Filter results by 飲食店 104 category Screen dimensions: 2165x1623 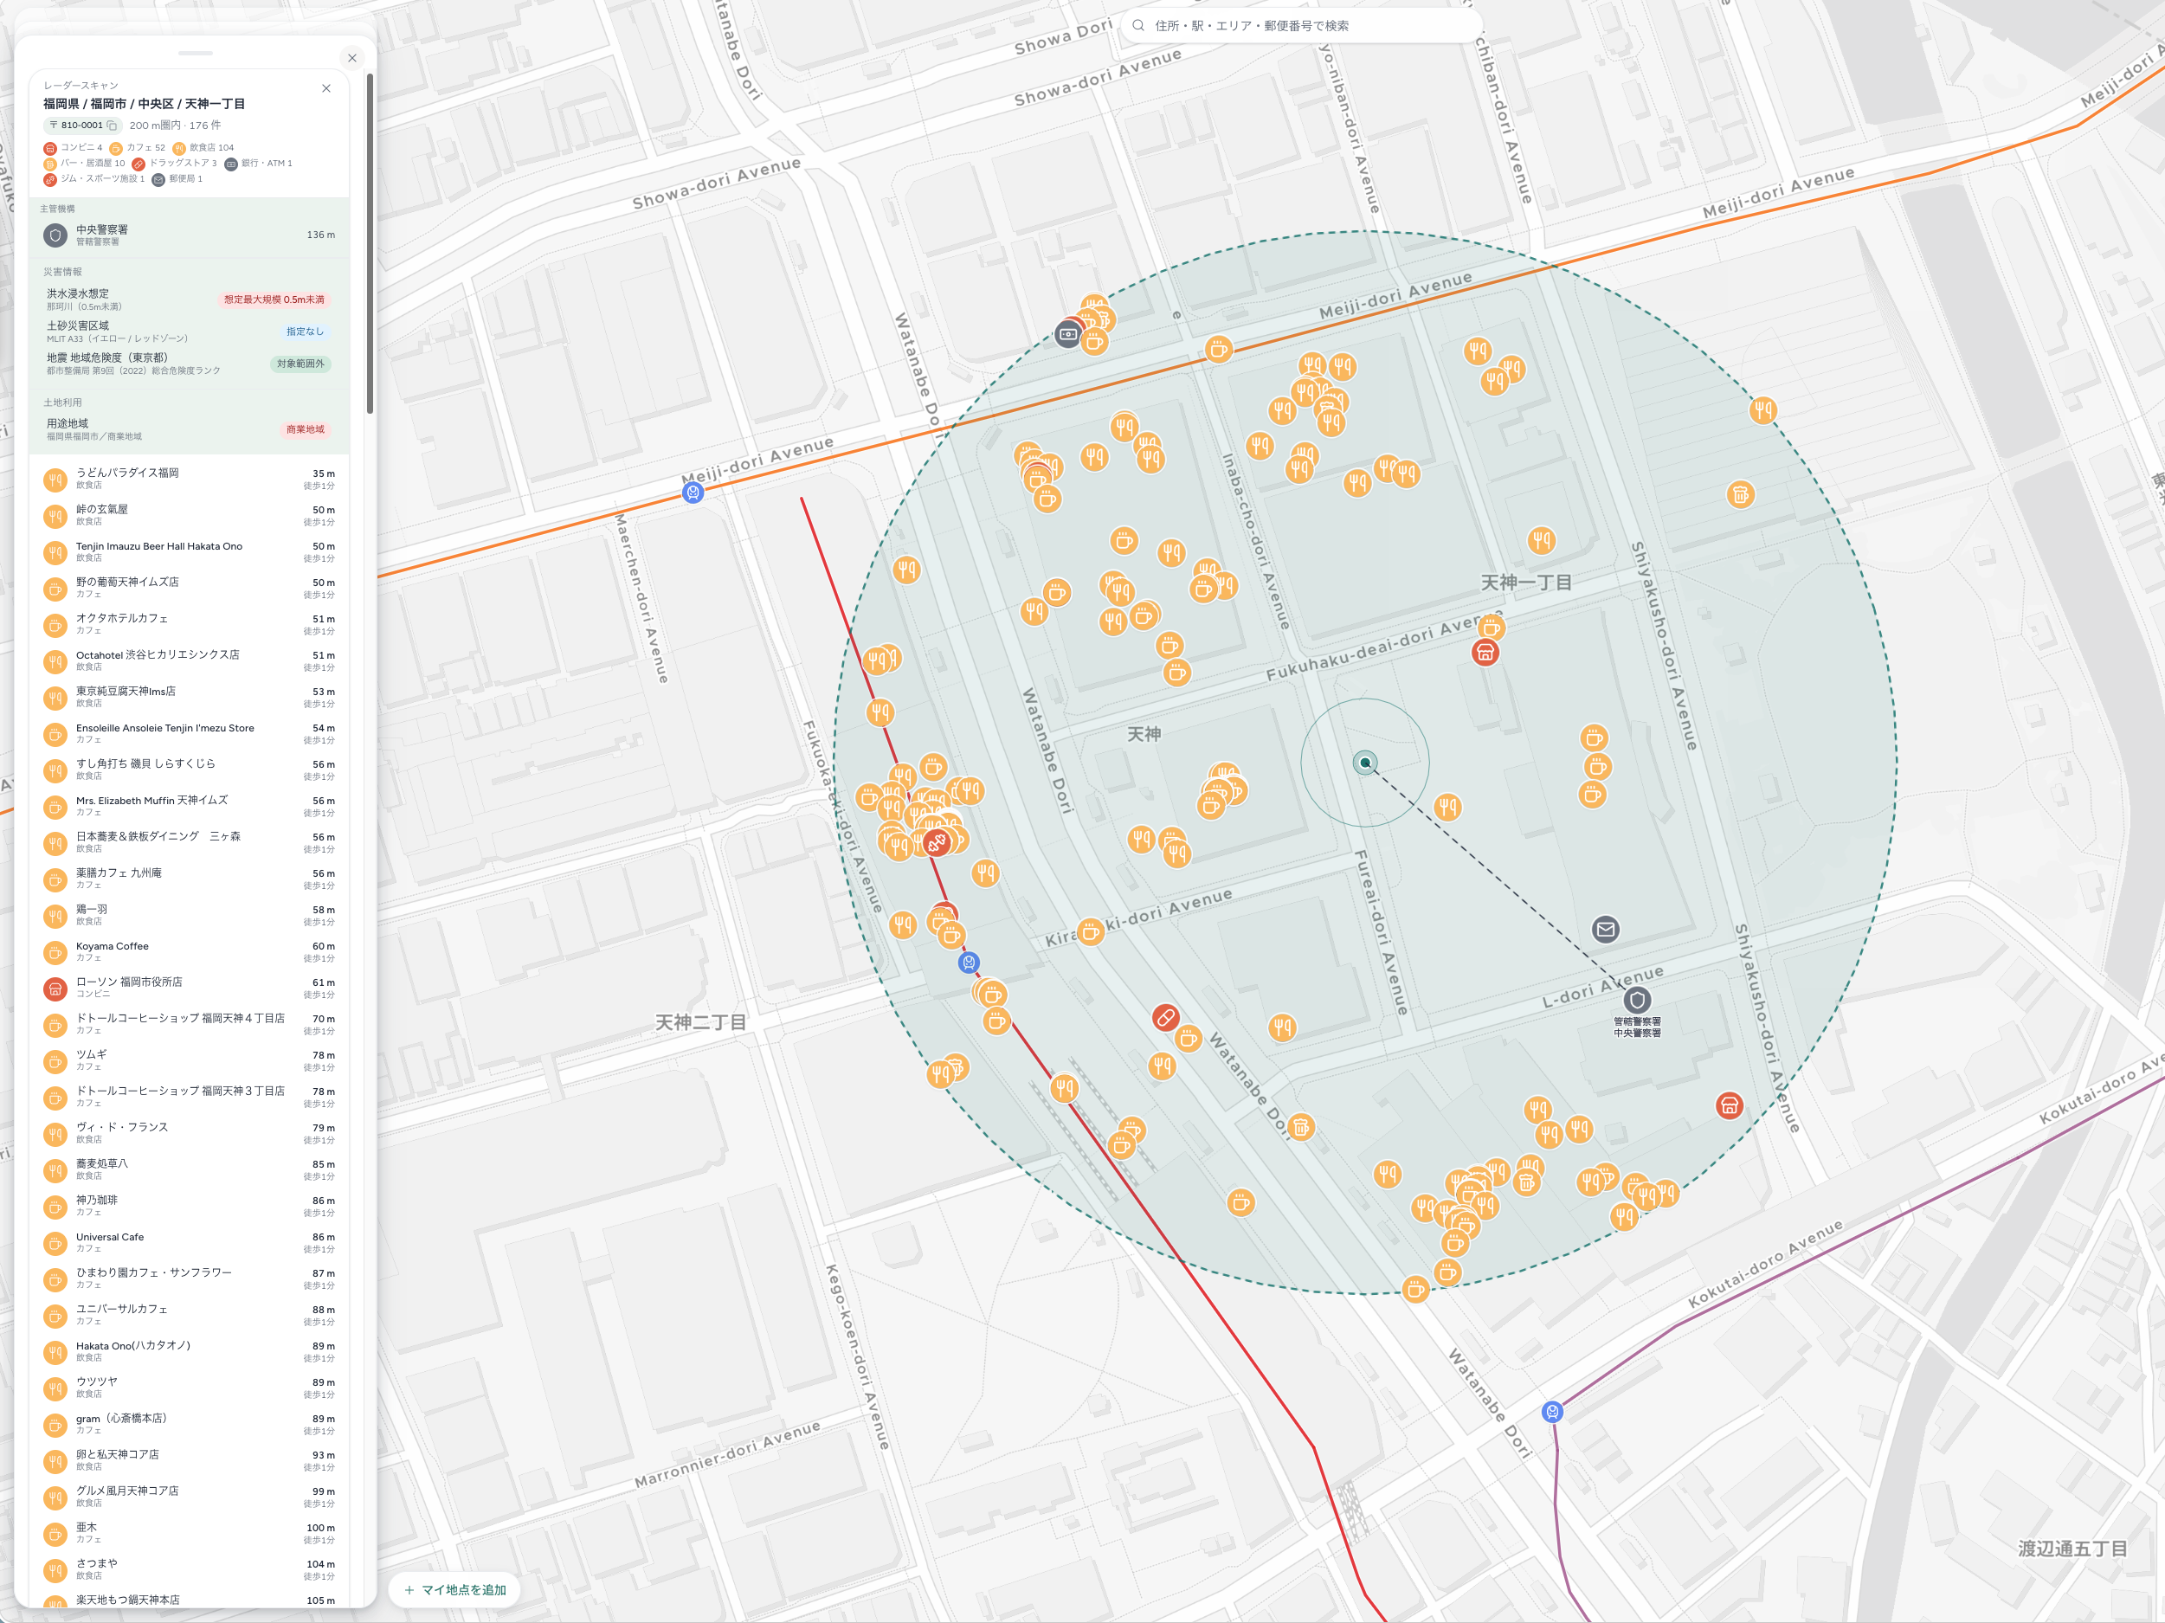(x=203, y=148)
